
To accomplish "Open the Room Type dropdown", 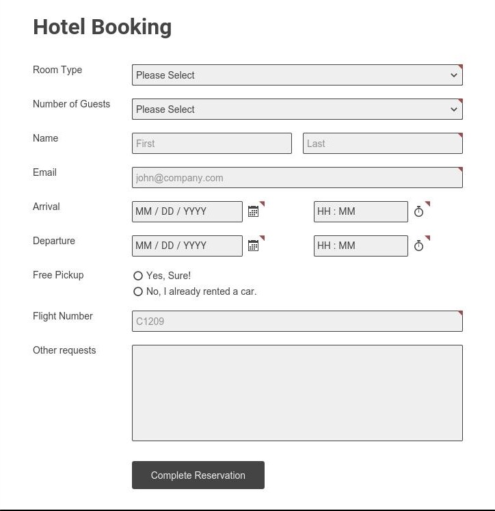I will [x=297, y=75].
